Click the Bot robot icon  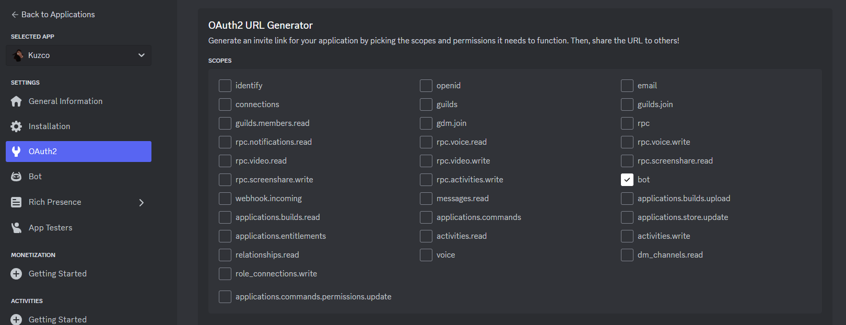(16, 177)
